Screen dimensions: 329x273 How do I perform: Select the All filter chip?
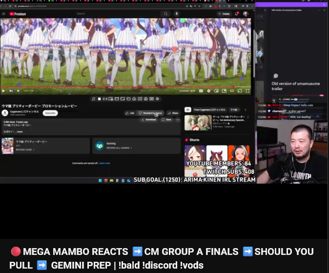click(188, 109)
